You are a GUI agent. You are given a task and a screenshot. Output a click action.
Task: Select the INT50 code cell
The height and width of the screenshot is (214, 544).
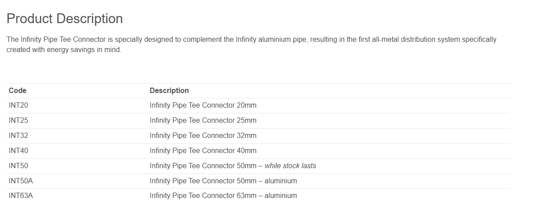18,166
